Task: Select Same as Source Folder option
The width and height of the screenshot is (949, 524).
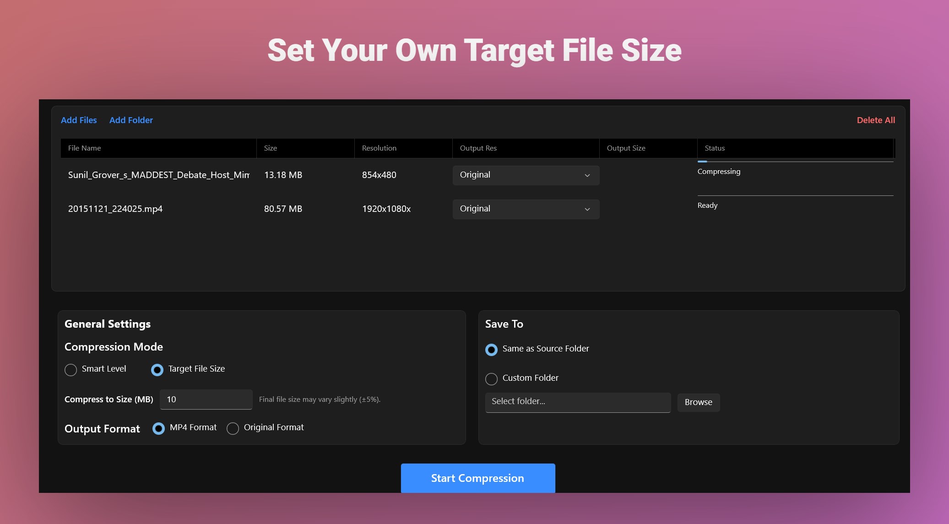Action: (491, 350)
